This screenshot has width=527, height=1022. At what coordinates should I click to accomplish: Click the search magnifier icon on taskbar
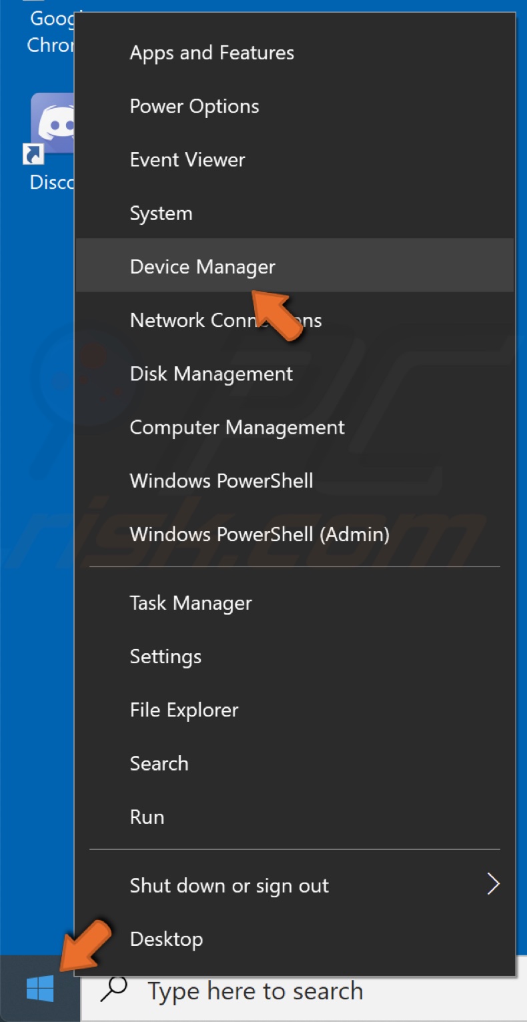(115, 991)
